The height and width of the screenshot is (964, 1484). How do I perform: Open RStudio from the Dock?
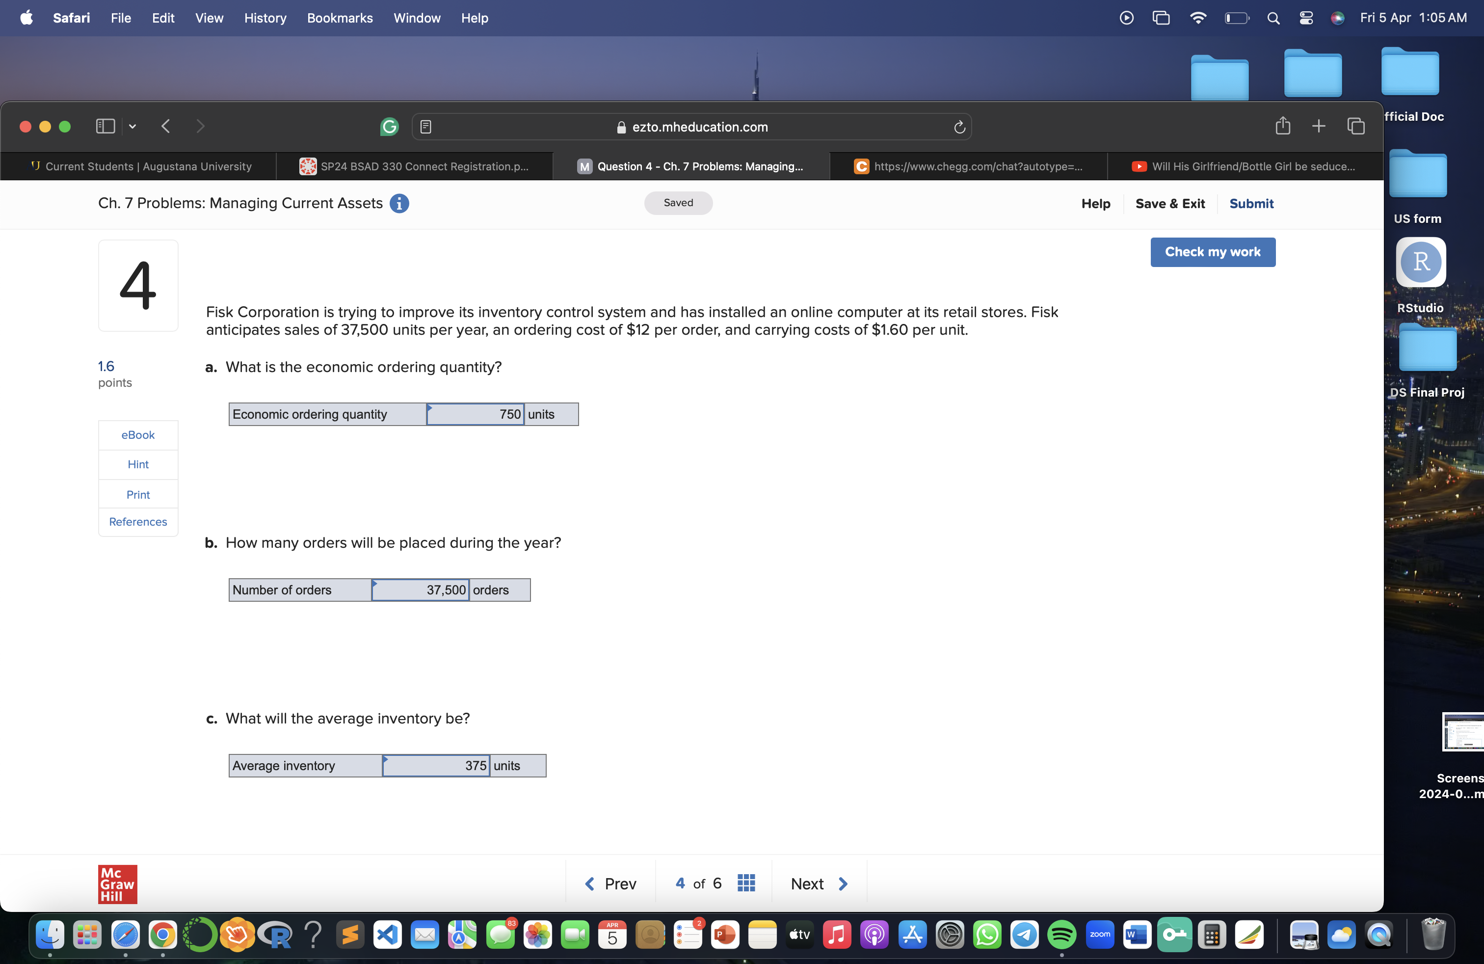point(276,936)
